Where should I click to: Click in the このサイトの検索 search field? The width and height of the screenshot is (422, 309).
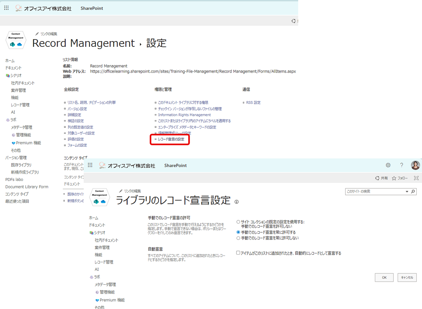tap(375, 192)
